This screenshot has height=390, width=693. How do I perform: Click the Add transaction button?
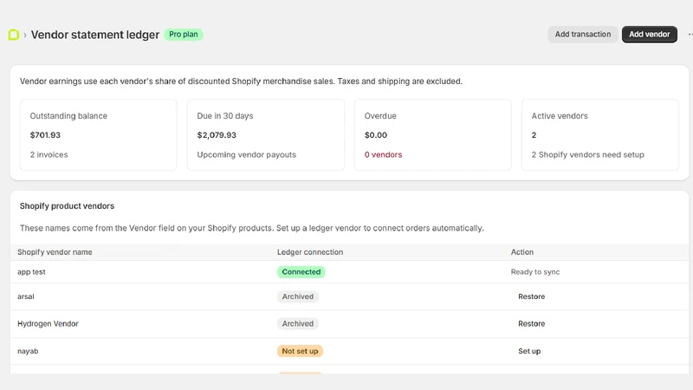click(582, 35)
